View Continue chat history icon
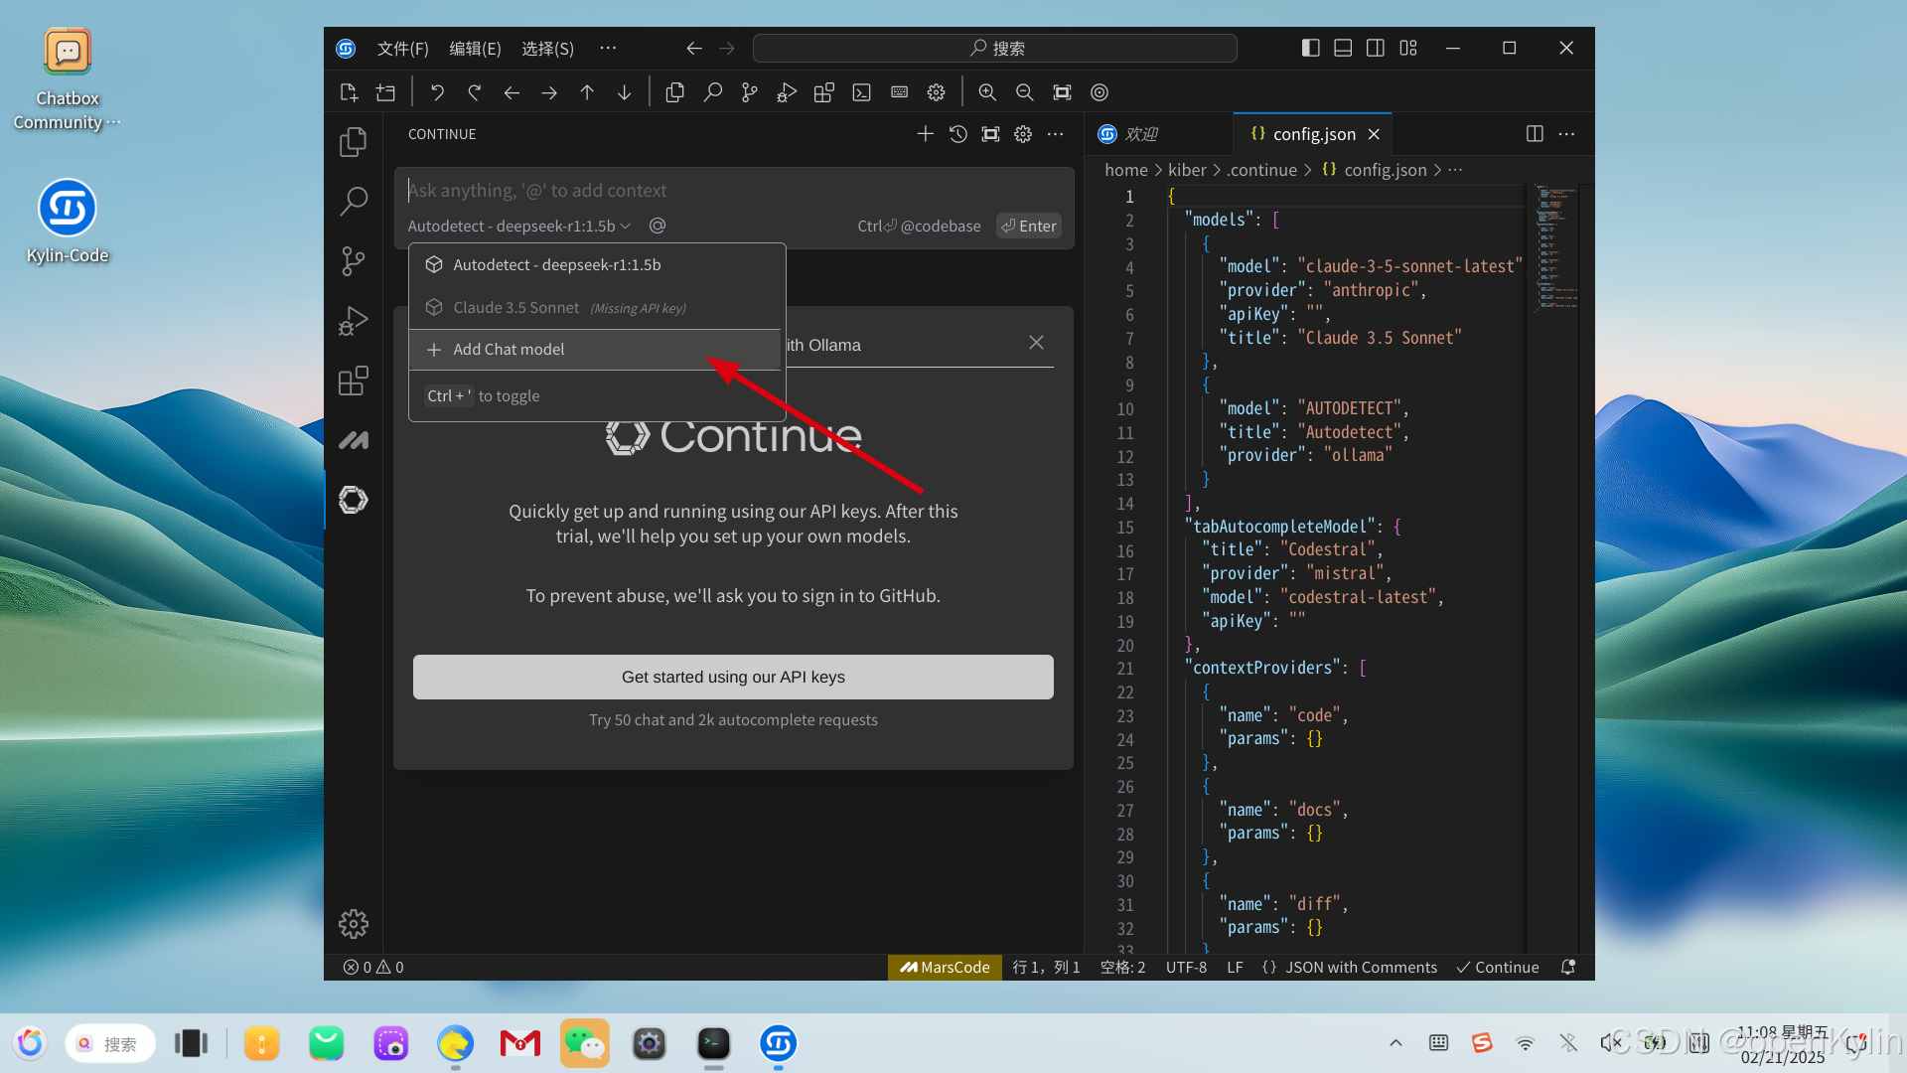The image size is (1907, 1073). click(x=957, y=134)
